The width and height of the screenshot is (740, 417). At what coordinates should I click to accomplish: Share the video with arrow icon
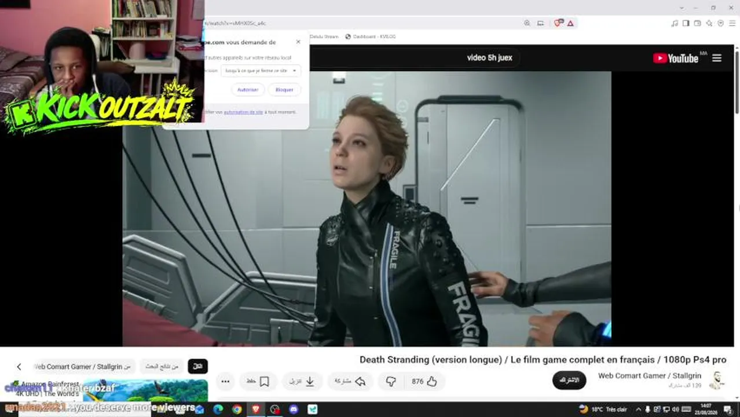click(351, 381)
